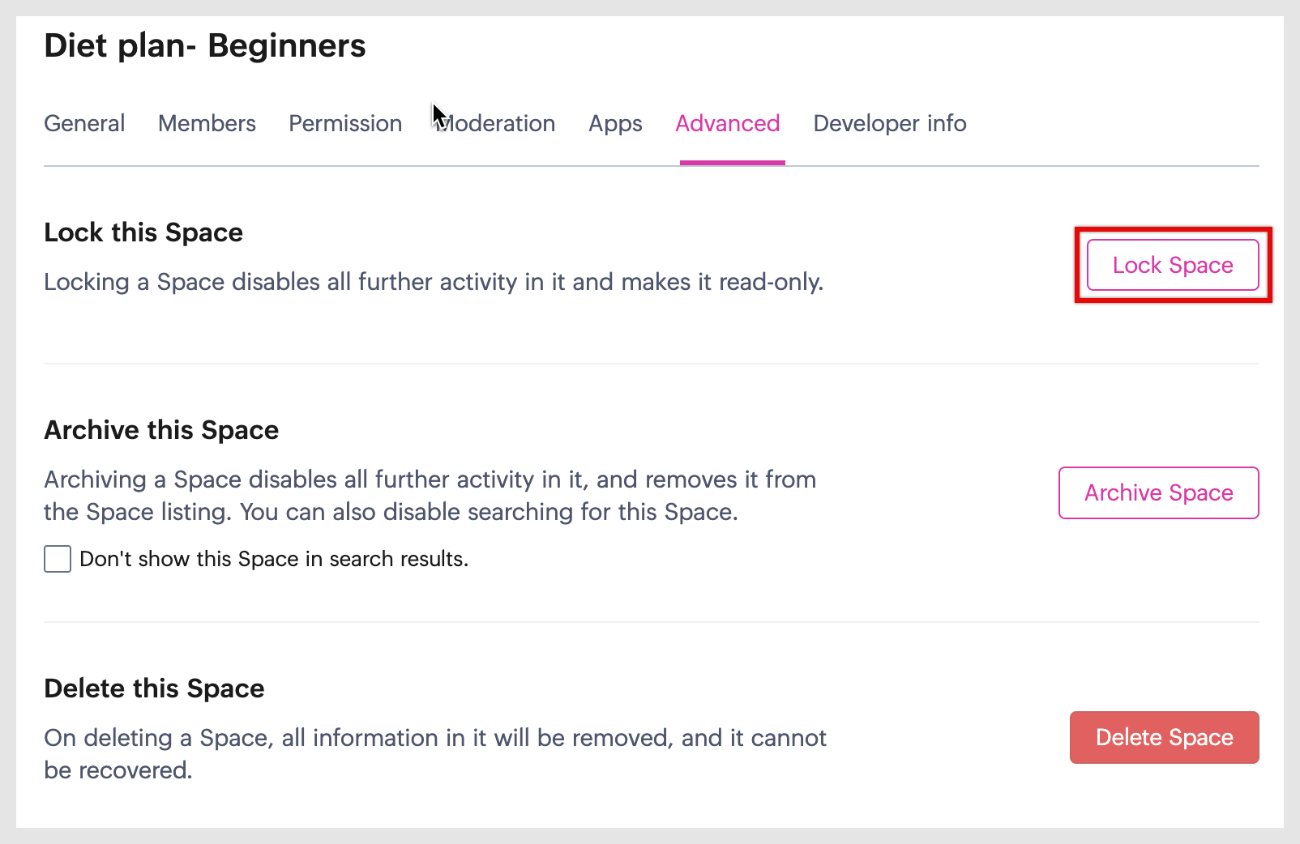
Task: Switch to the Members tab
Action: [207, 123]
